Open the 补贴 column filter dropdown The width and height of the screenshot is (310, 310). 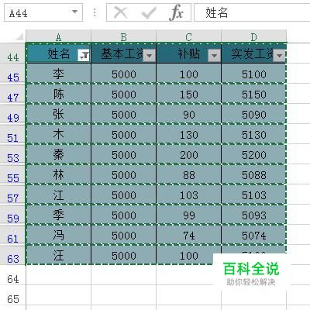[x=215, y=55]
